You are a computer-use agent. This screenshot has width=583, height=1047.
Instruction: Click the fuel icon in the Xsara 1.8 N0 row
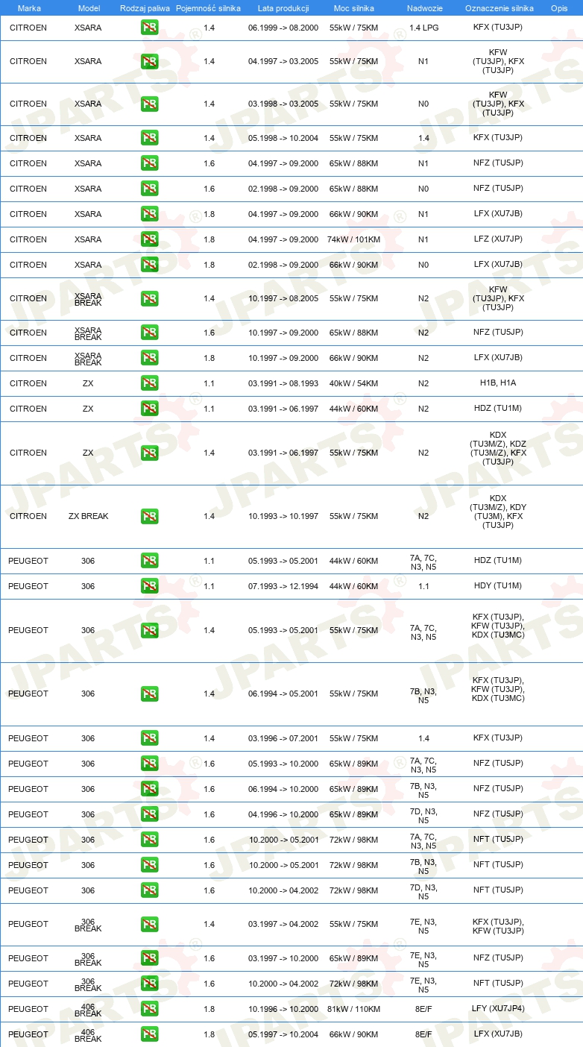(150, 265)
